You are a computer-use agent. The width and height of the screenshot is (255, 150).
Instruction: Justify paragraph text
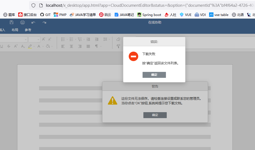pos(88,46)
